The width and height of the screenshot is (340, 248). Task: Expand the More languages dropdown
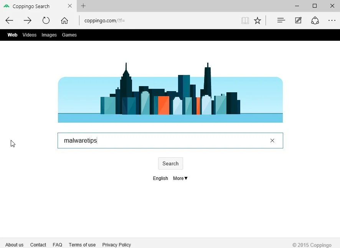coord(180,178)
